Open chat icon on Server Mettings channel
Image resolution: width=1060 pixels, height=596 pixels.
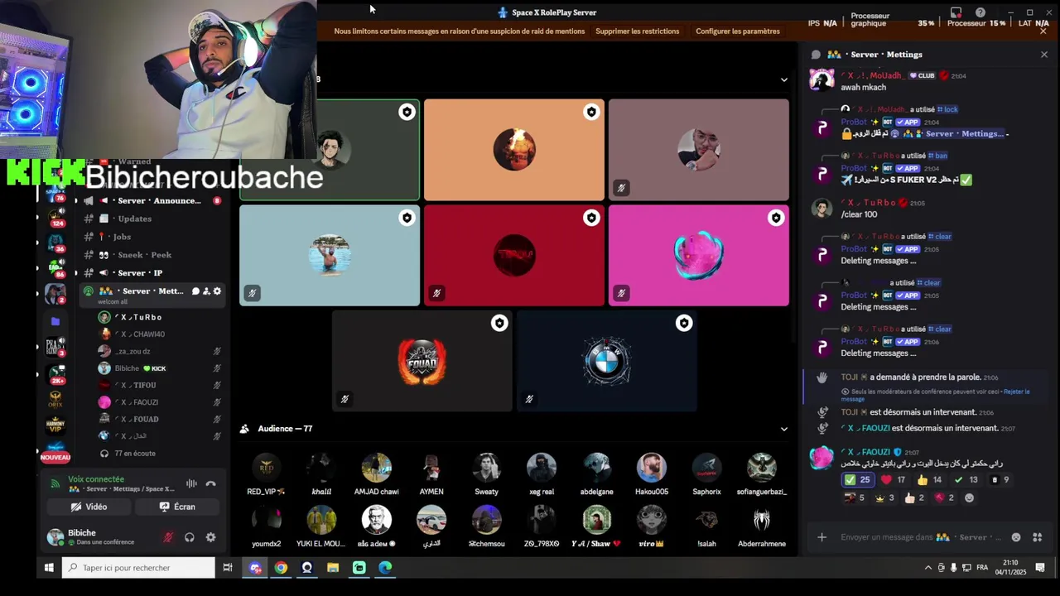[195, 291]
